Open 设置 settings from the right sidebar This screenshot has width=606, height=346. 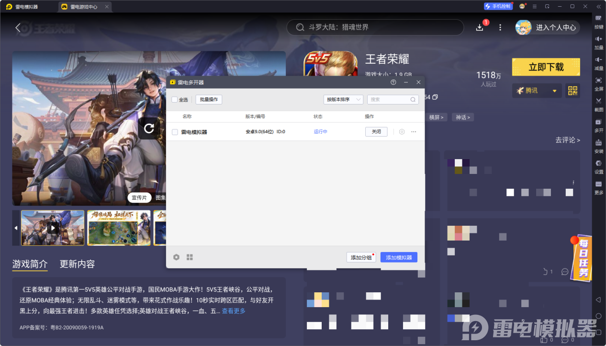(598, 166)
